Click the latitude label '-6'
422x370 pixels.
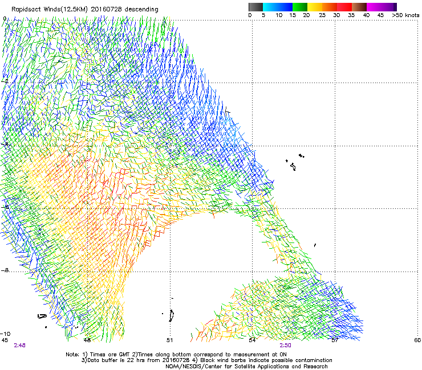[5, 207]
